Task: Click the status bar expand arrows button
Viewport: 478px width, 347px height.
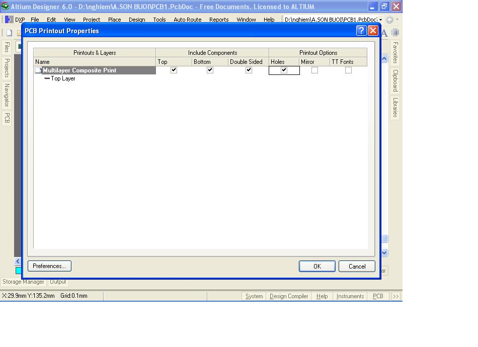Action: (395, 296)
